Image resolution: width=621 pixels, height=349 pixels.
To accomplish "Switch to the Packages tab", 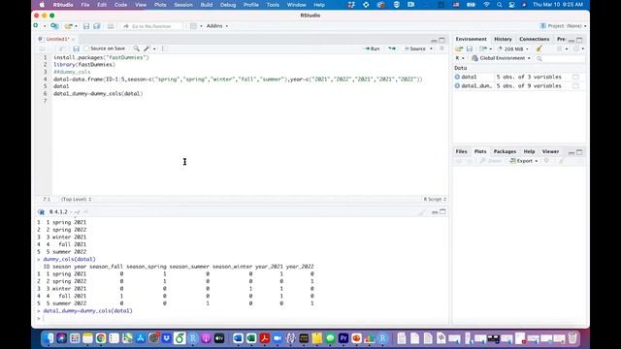I will [x=505, y=151].
